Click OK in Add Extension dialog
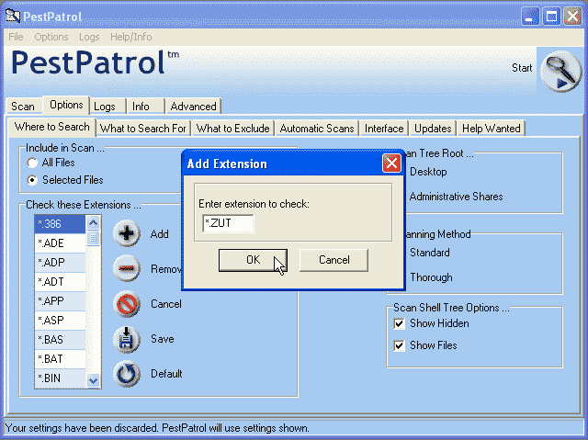 pyautogui.click(x=254, y=260)
